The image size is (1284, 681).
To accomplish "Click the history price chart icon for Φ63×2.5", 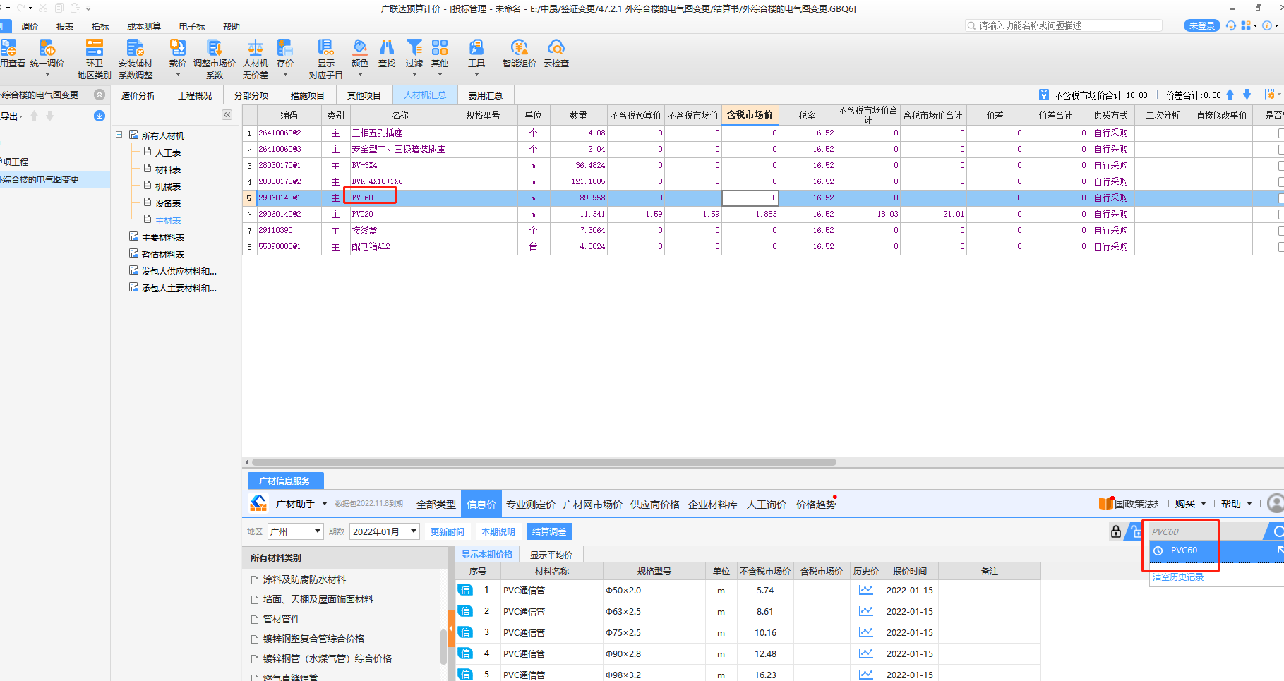I will click(x=866, y=611).
